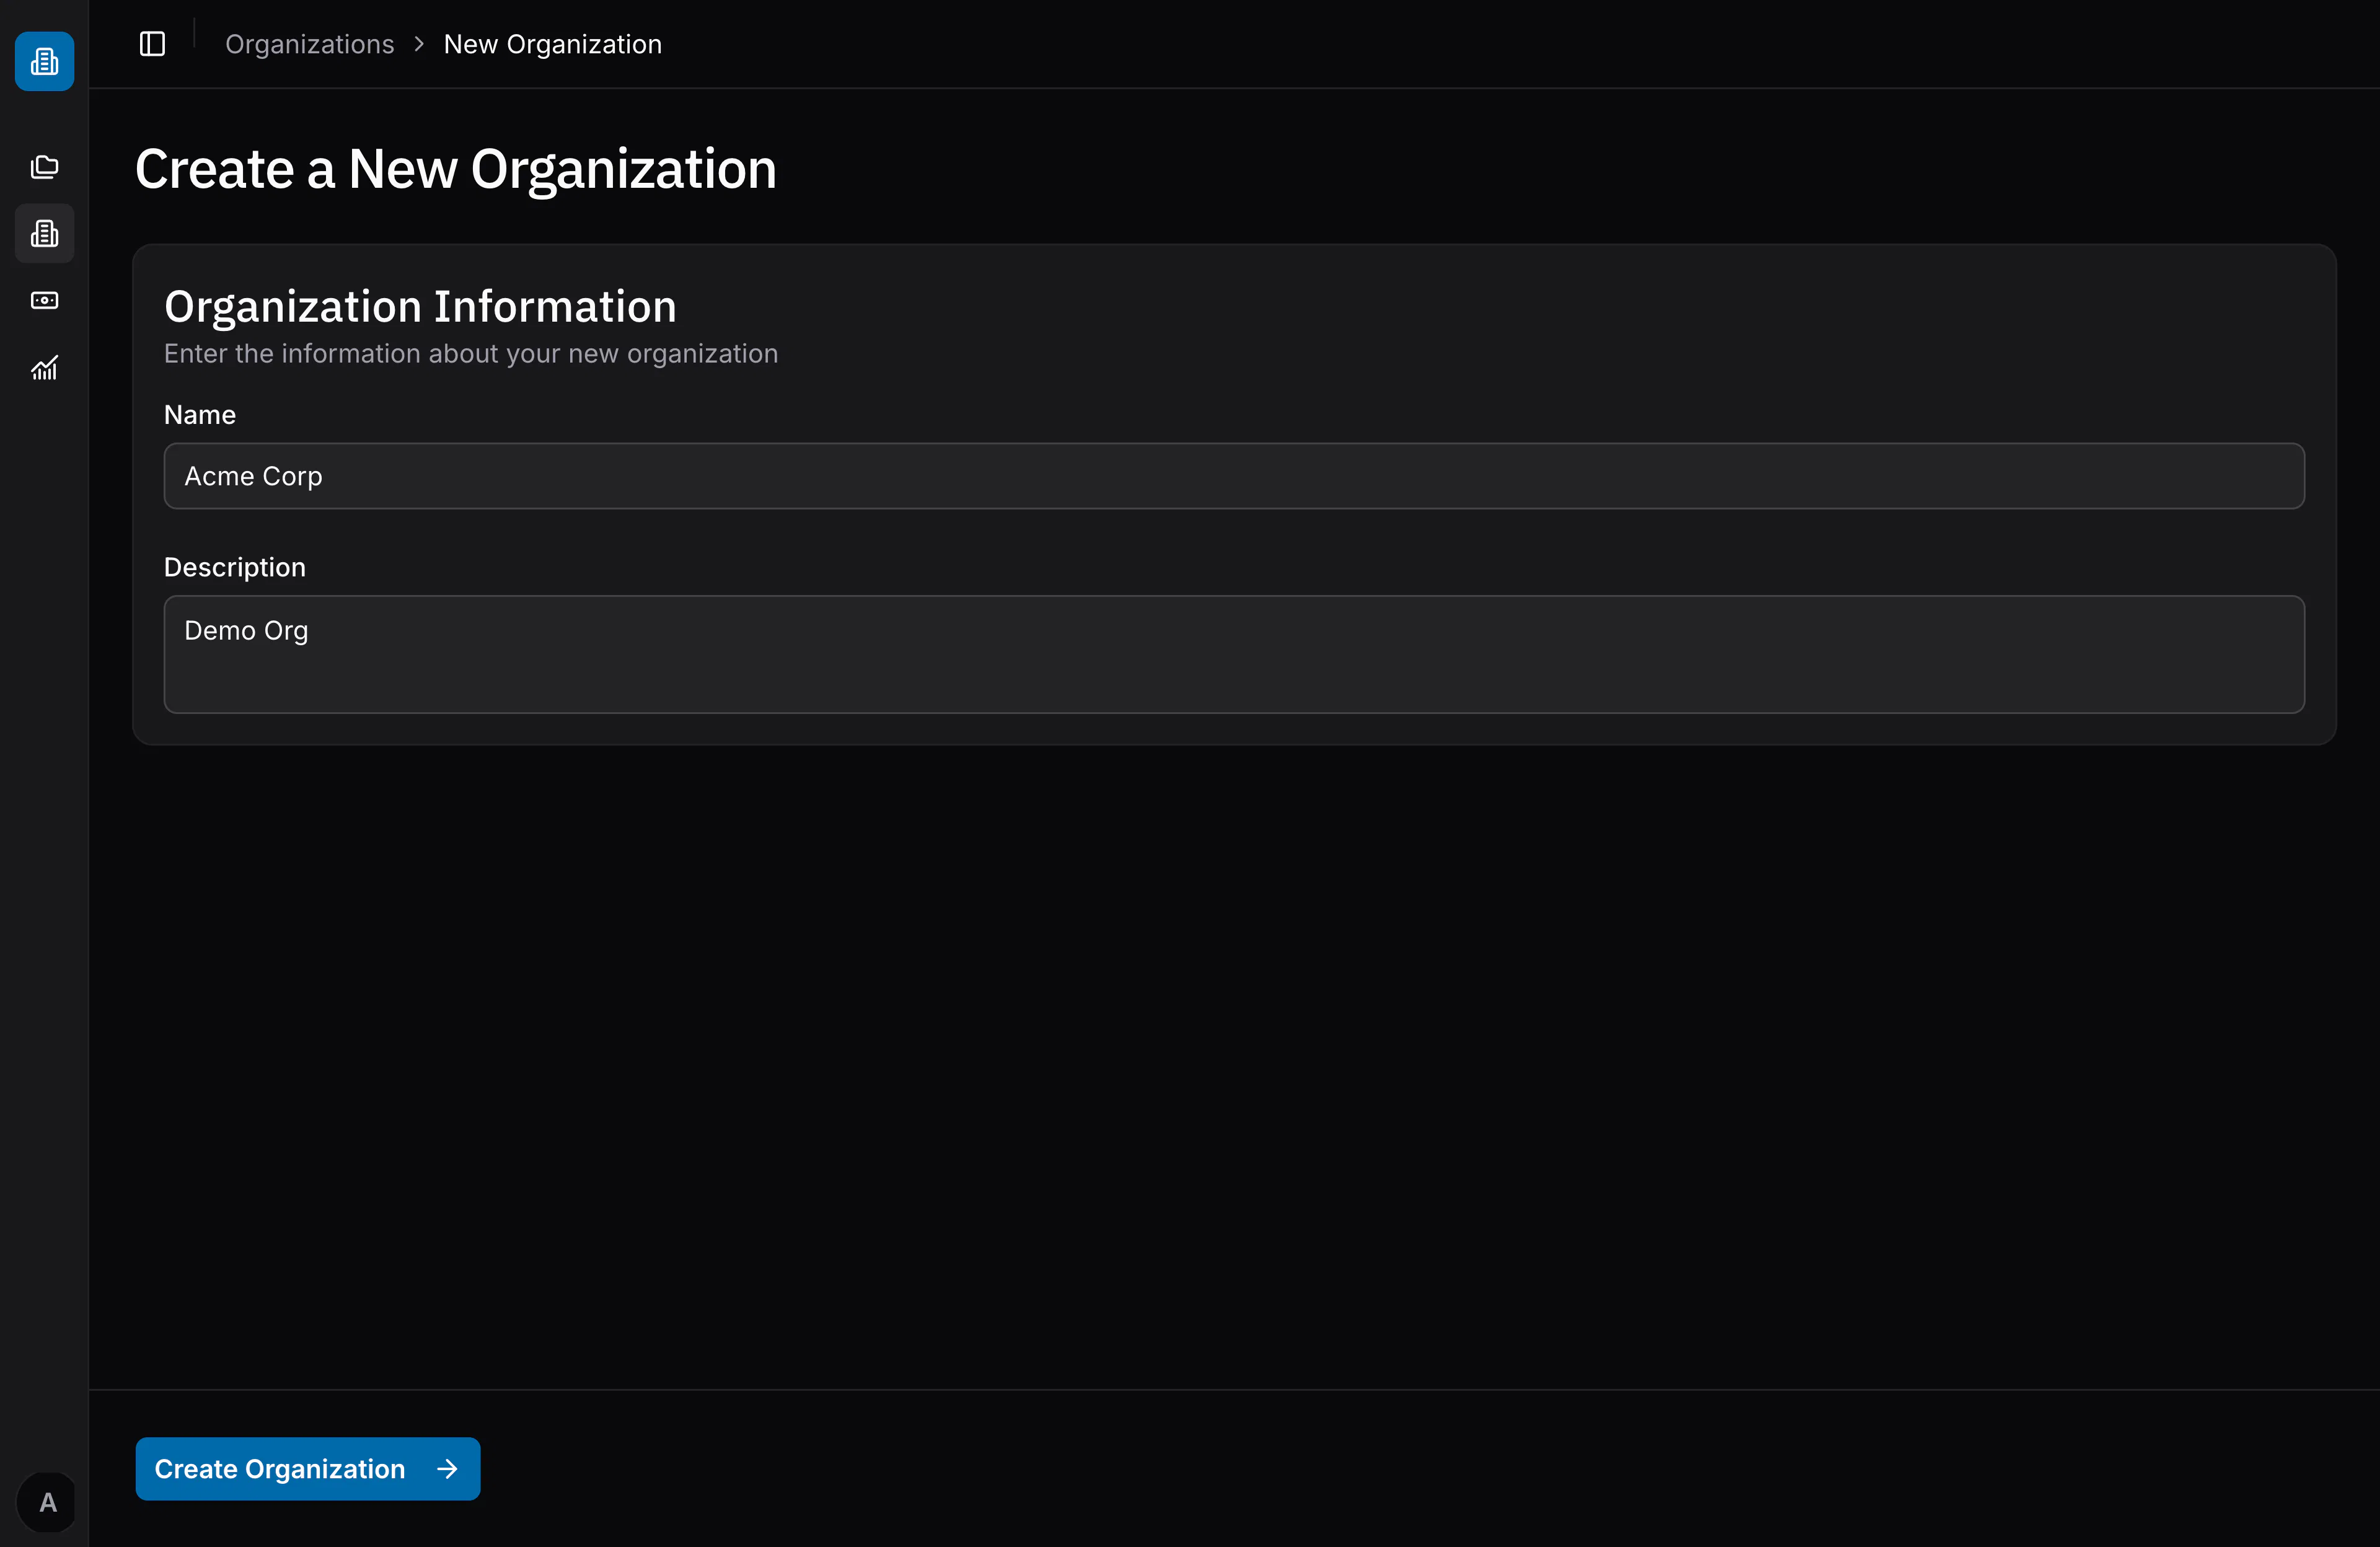The height and width of the screenshot is (1547, 2380).
Task: Click the Name field label
Action: (x=200, y=415)
